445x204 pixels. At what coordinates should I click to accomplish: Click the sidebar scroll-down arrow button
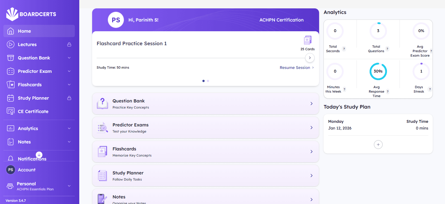[x=39, y=155]
